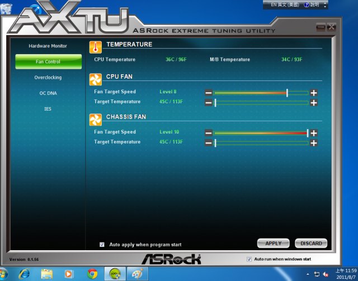This screenshot has width=358, height=281.
Task: Open Internet Explorer from the taskbar
Action: [x=24, y=274]
